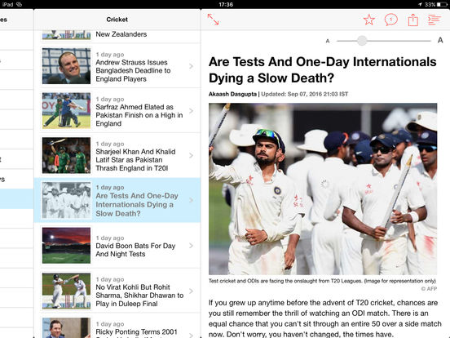The height and width of the screenshot is (338, 450).
Task: Tap the Cricket section title
Action: tap(117, 20)
